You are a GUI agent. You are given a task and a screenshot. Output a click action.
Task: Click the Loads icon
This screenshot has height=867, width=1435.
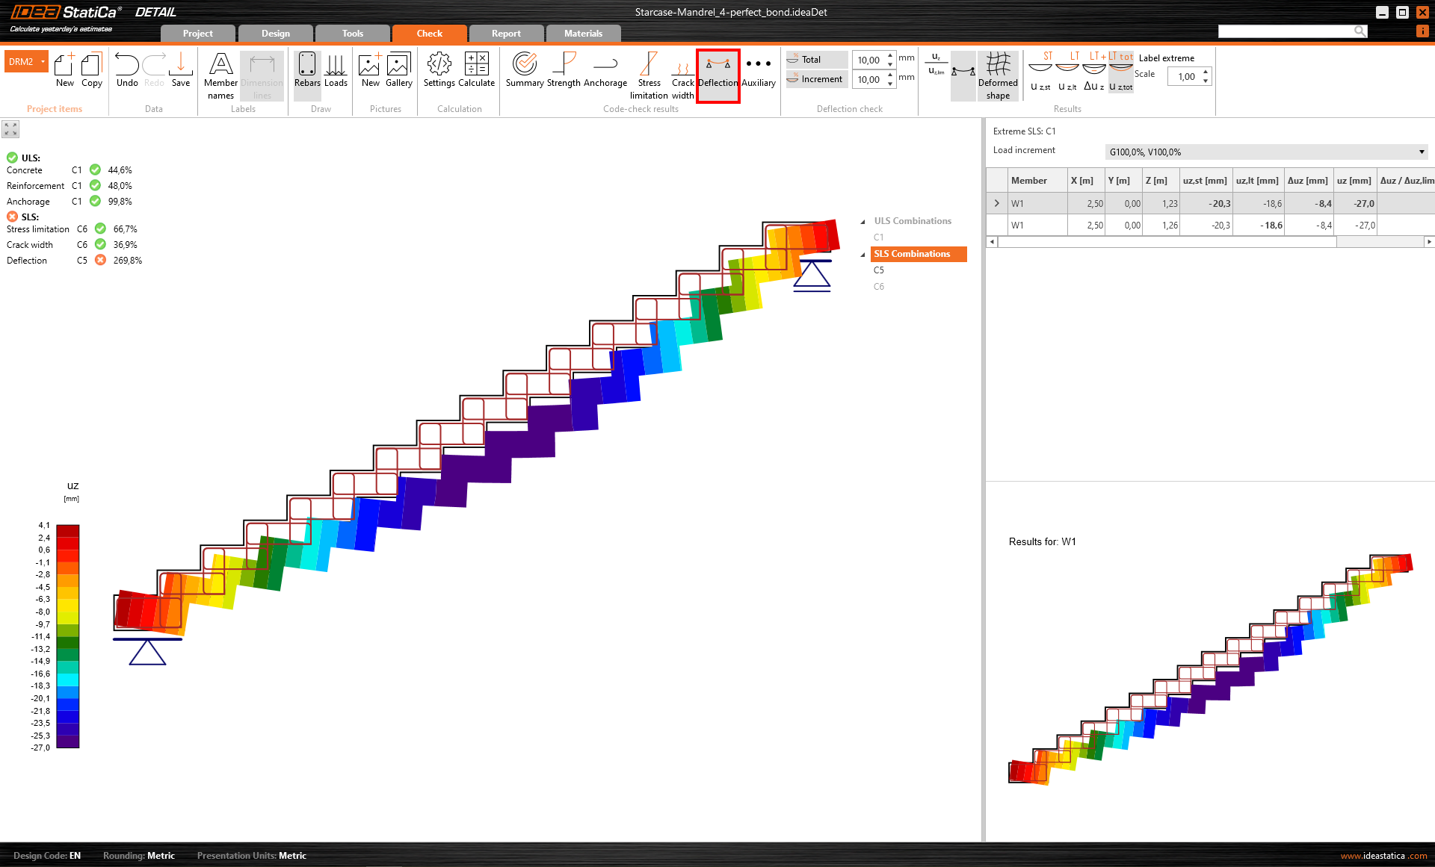[x=336, y=71]
